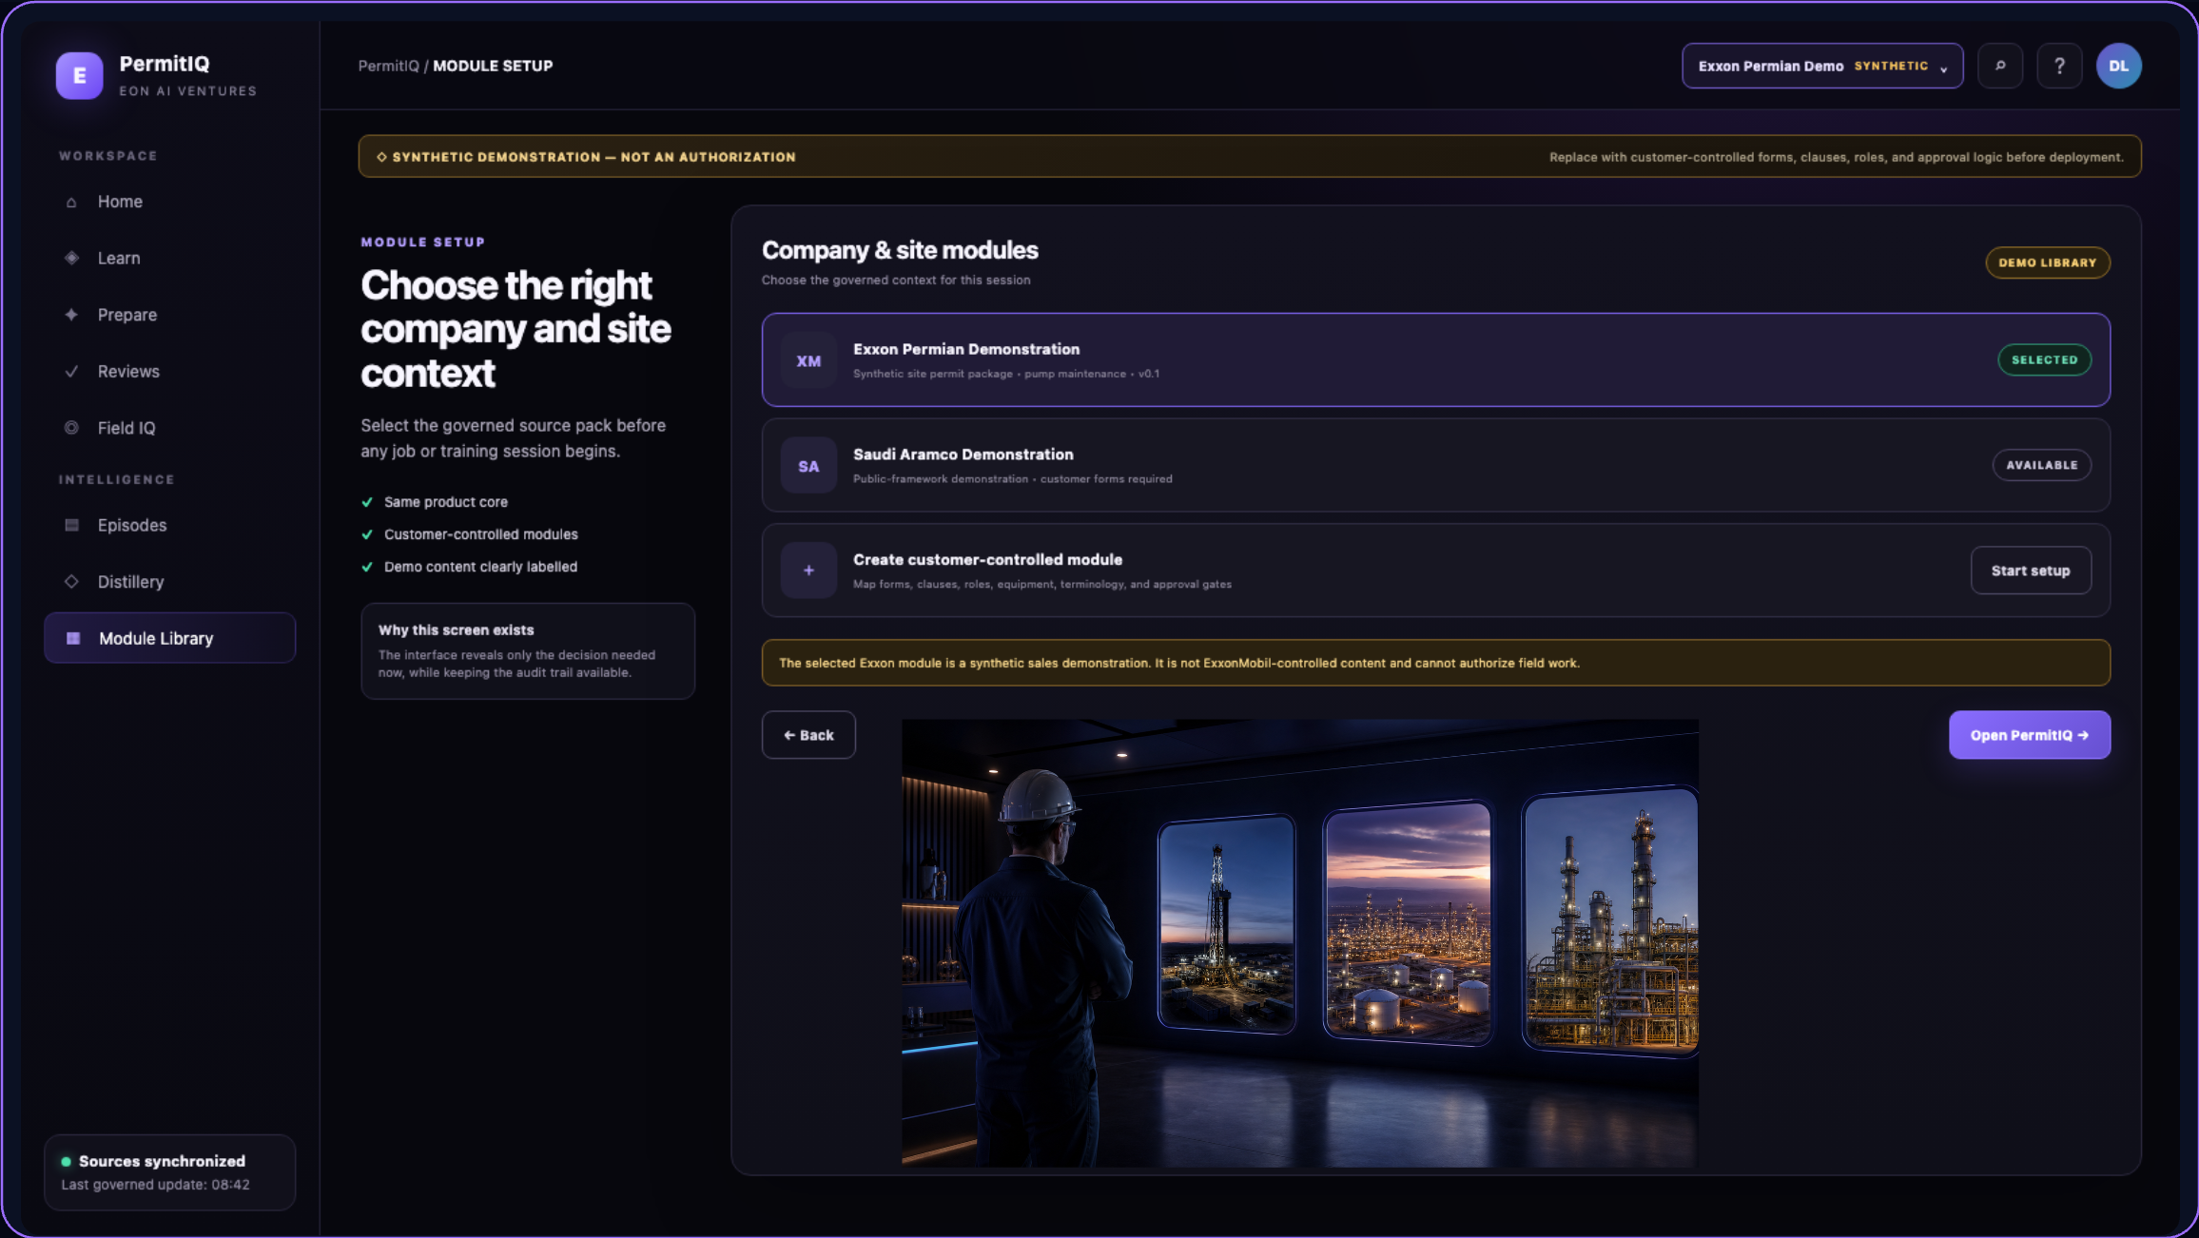Viewport: 2199px width, 1238px height.
Task: Click the dropdown chevron next to SYNTHETIC
Action: point(1944,68)
